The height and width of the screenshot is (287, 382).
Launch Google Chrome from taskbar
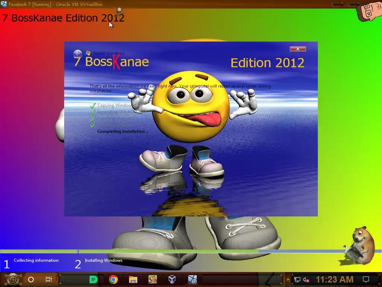pyautogui.click(x=113, y=280)
